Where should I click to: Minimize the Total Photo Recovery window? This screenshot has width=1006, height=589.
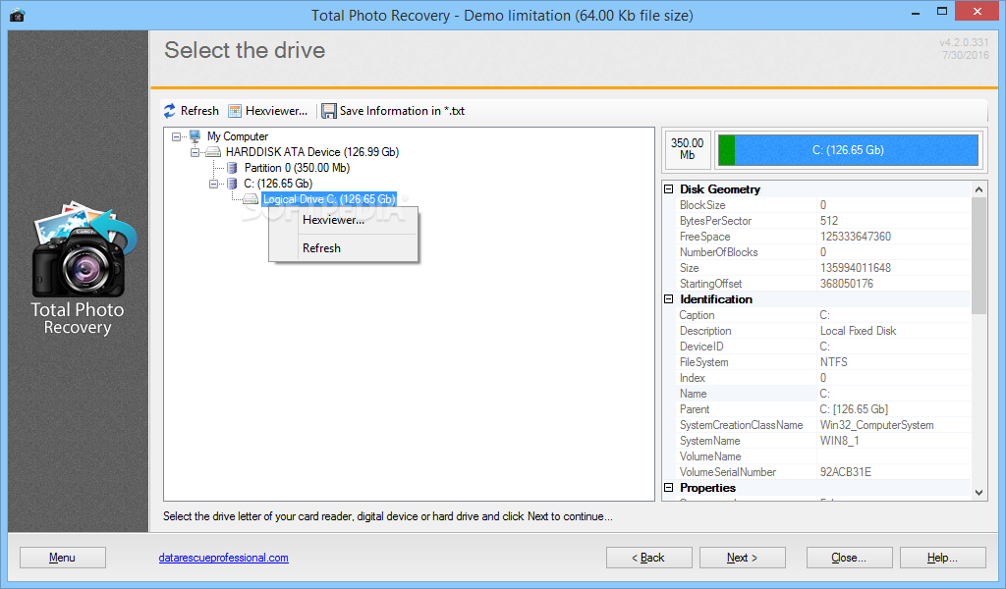pyautogui.click(x=916, y=12)
